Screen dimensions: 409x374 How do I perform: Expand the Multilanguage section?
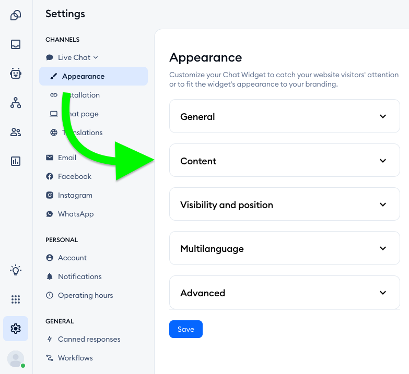tap(285, 249)
